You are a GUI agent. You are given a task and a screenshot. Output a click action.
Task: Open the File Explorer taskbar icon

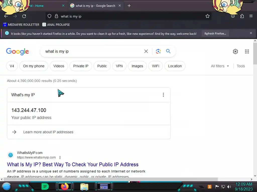click(84, 187)
